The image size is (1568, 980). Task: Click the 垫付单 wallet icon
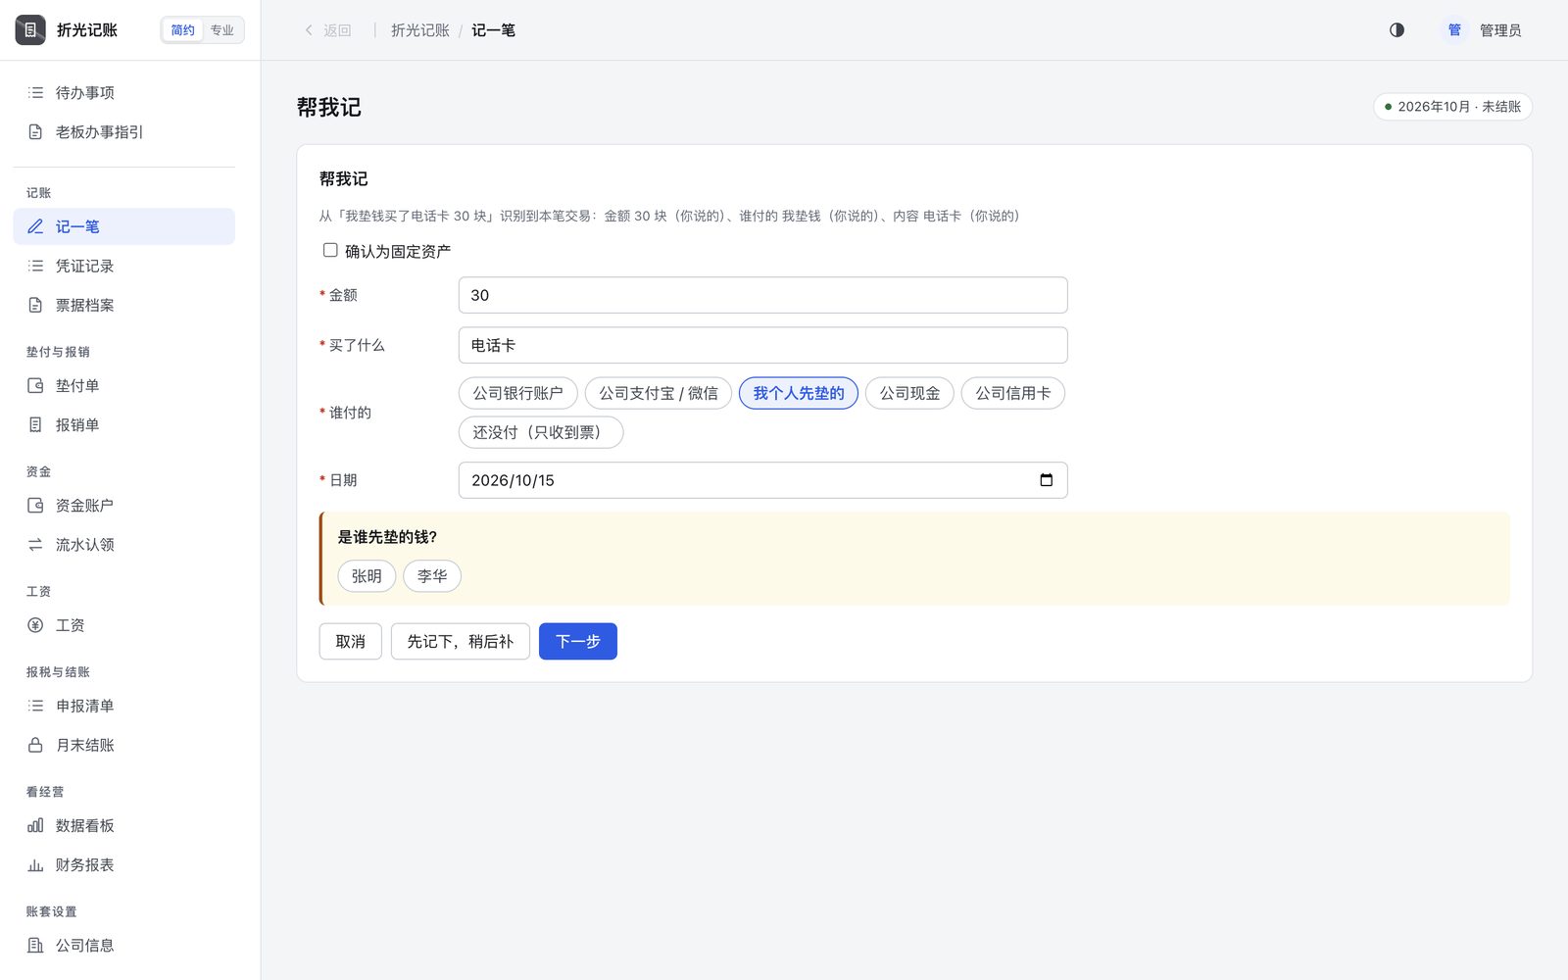coord(35,386)
